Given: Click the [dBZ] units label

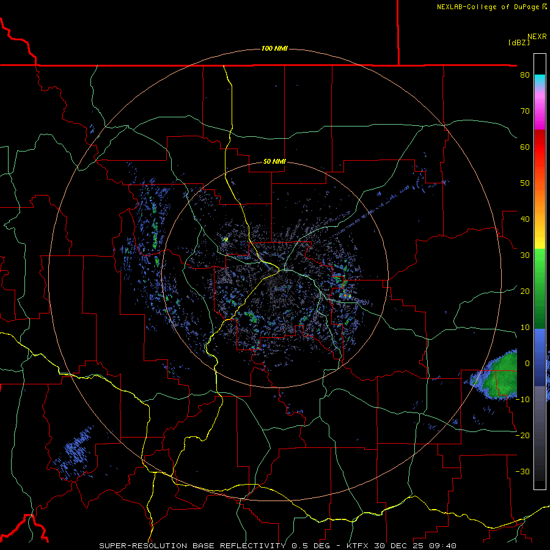Looking at the screenshot, I should coord(519,42).
